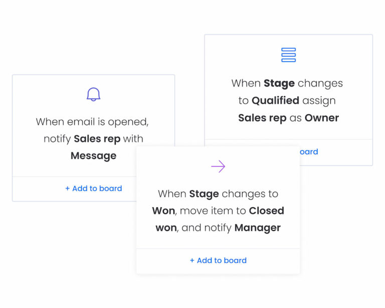The image size is (385, 308).
Task: Select bold Stage in Won card
Action: click(x=204, y=194)
